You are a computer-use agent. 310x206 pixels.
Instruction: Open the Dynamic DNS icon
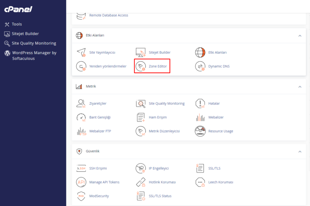click(x=200, y=66)
